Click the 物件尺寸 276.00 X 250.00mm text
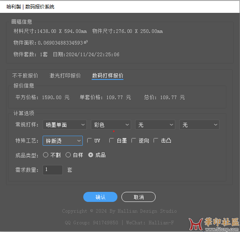240x232 pixels. coord(127,31)
